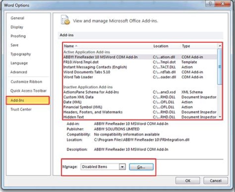235x192 pixels.
Task: Click the FRIntegration.dll location path text
Action: pyautogui.click(x=142, y=140)
